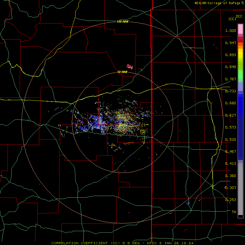The height and width of the screenshot is (245, 245).
Task: Select the 0.627 value on color scale
Action: pos(231,115)
